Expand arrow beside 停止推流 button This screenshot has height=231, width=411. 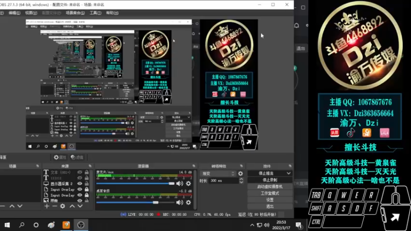point(289,174)
